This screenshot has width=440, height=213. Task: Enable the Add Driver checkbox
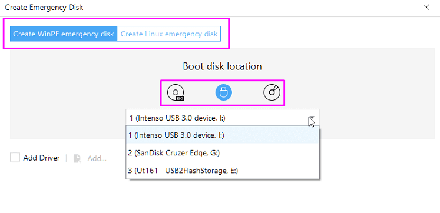pyautogui.click(x=15, y=157)
